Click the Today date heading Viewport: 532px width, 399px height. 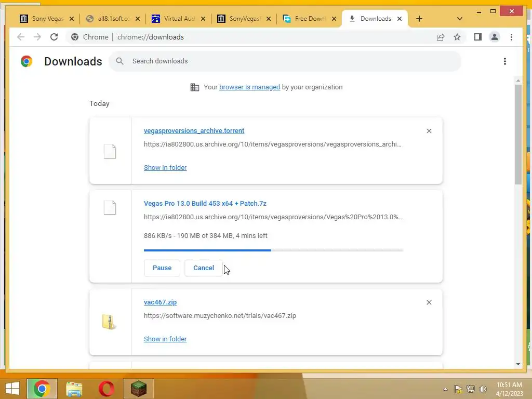click(x=99, y=103)
